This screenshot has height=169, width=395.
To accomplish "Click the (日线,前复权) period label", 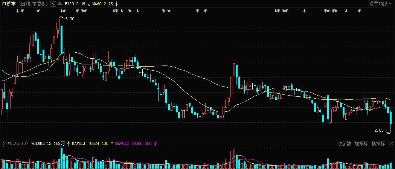I will [x=34, y=4].
